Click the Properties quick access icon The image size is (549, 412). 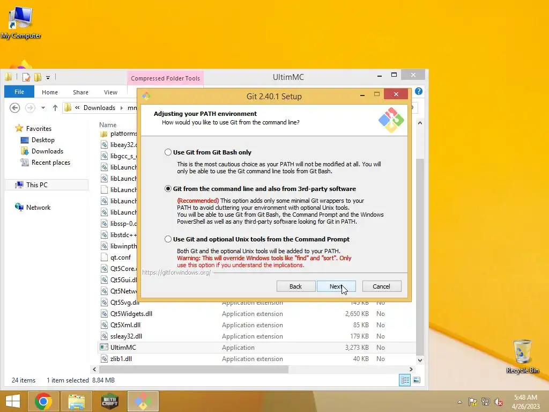tap(26, 77)
